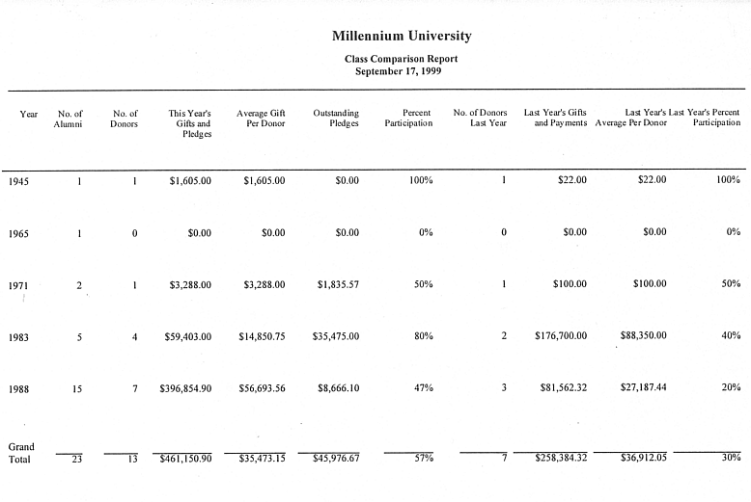Select the grand total $258,384.32 value
Screen dimensions: 751x502
[x=561, y=458]
